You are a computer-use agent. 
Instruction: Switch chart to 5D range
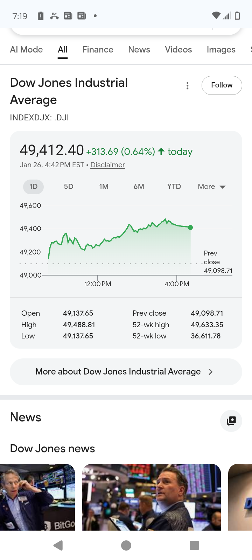click(69, 187)
